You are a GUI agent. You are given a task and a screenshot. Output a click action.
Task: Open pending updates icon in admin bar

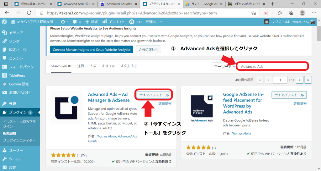[65, 22]
